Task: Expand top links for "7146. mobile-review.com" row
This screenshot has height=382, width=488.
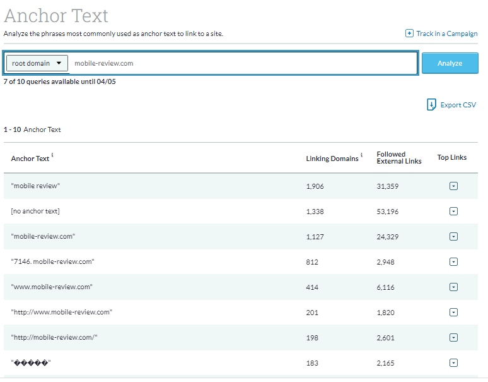Action: [453, 262]
